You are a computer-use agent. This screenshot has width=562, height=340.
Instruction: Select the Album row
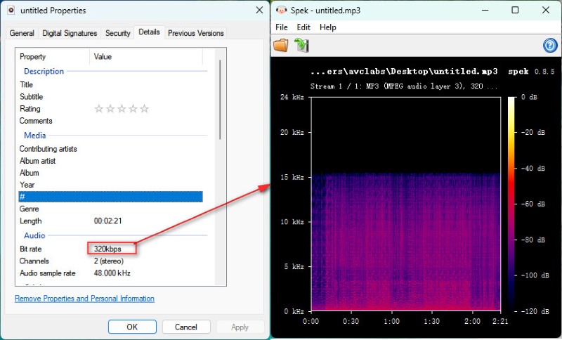click(110, 173)
